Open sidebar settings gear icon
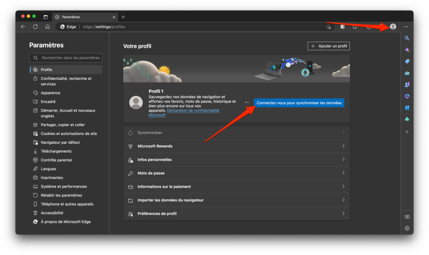 (x=407, y=228)
